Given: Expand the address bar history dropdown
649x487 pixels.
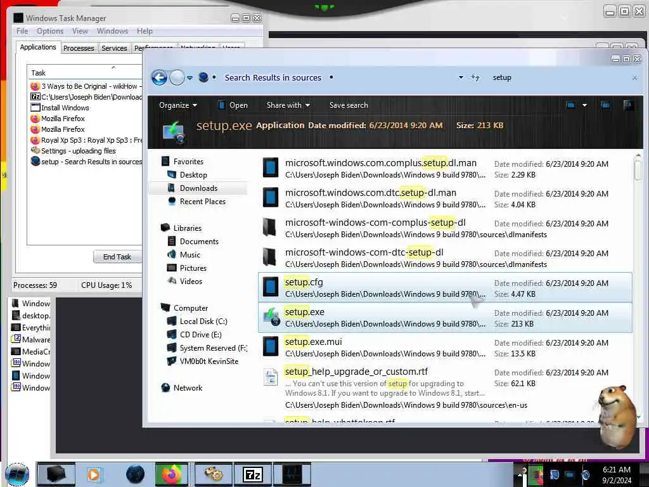Looking at the screenshot, I should 461,77.
